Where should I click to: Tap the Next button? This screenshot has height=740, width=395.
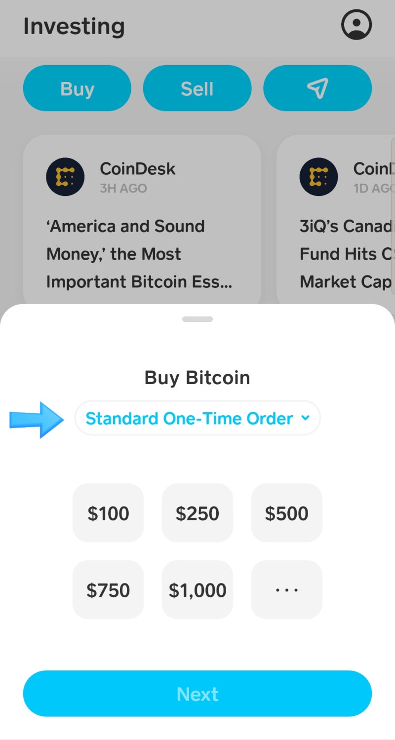tap(197, 694)
